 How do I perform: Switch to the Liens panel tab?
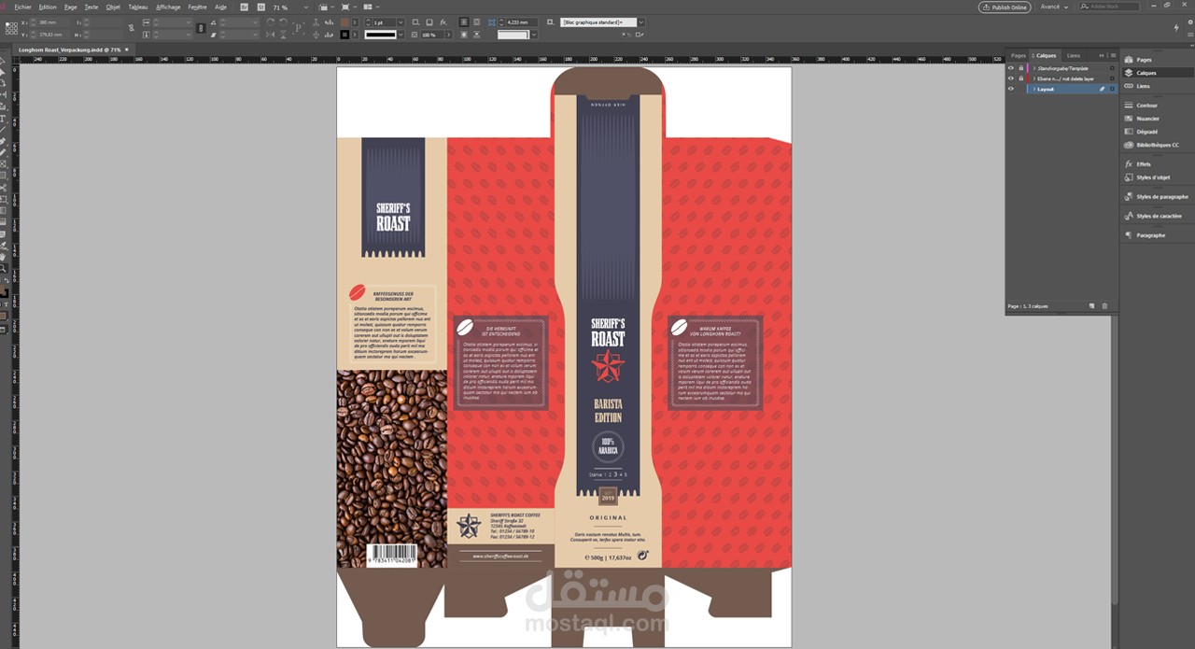1074,56
